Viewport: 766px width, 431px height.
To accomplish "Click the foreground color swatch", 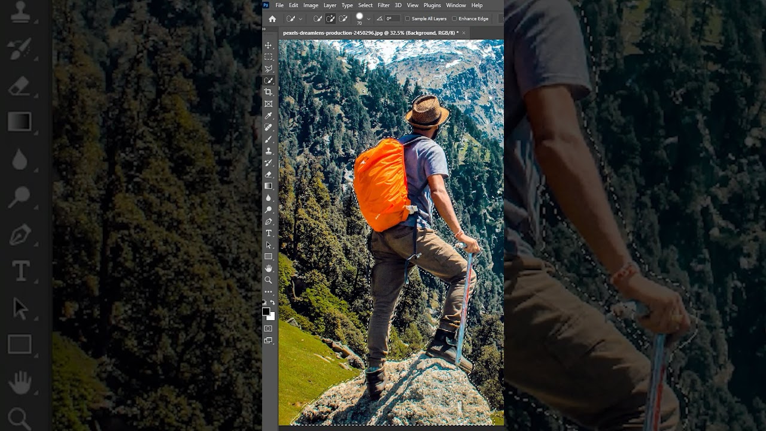I will coord(266,311).
